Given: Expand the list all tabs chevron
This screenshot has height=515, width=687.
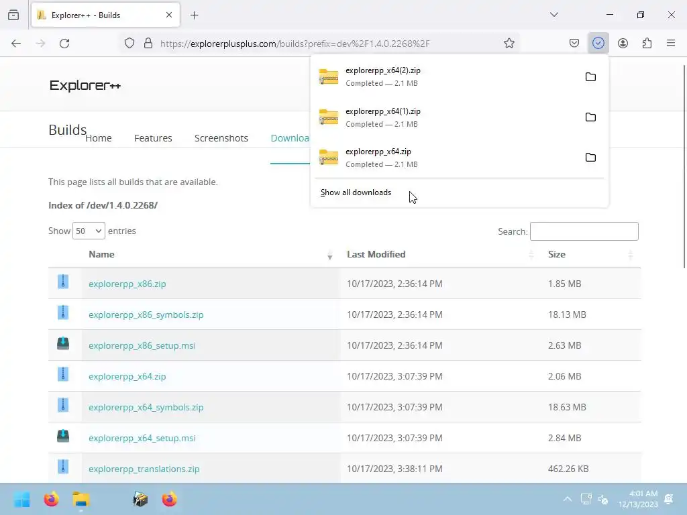Looking at the screenshot, I should coord(553,15).
